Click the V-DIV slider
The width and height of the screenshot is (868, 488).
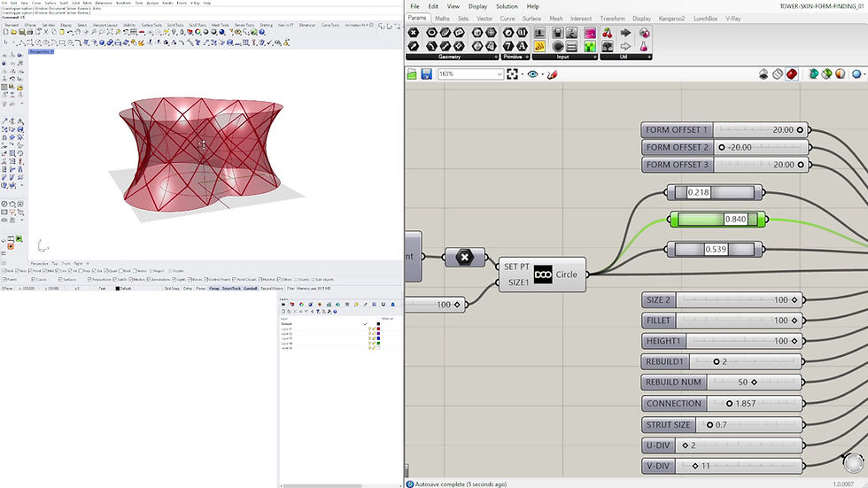click(x=722, y=466)
